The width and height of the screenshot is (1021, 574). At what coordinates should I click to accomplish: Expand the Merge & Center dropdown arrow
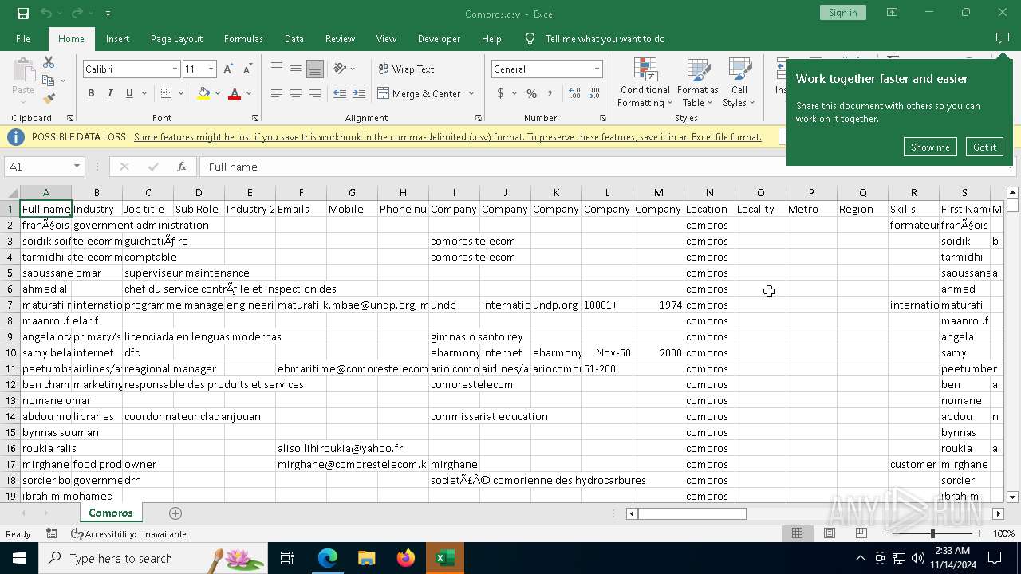(x=470, y=93)
